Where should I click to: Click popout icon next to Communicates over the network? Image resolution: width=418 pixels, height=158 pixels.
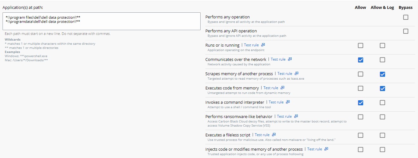point(290,59)
